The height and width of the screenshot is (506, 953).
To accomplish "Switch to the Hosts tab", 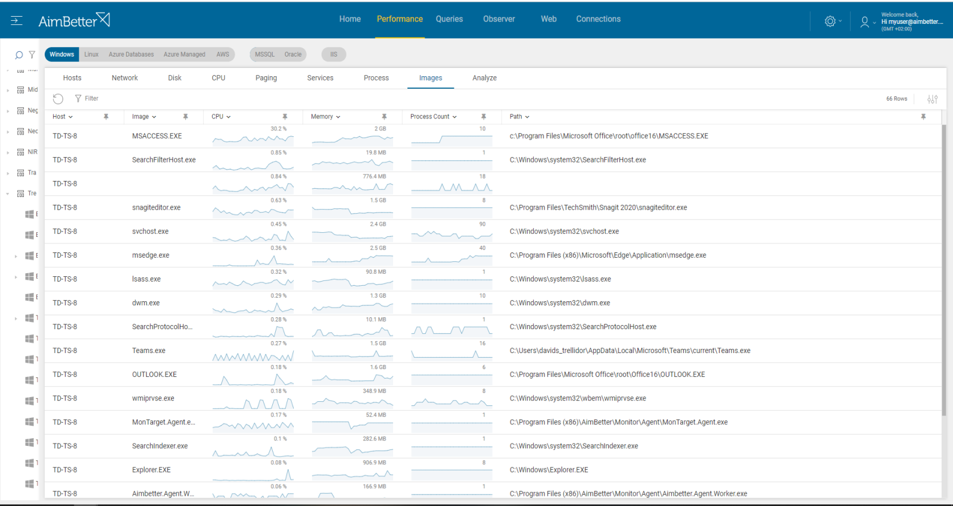I will coord(72,78).
